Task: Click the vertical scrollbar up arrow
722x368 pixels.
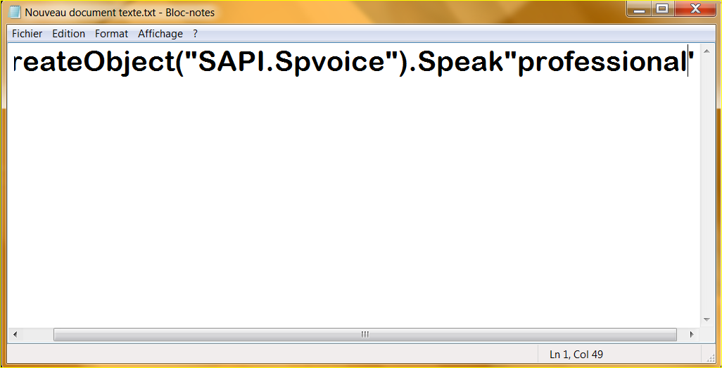Action: (x=707, y=51)
